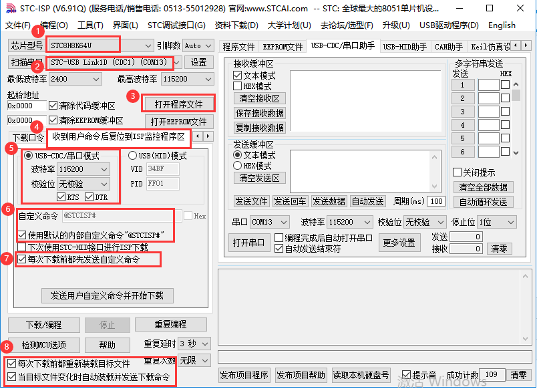537x389 pixels.
Task: Select USB(HID)模式 radio button
Action: tap(132, 156)
